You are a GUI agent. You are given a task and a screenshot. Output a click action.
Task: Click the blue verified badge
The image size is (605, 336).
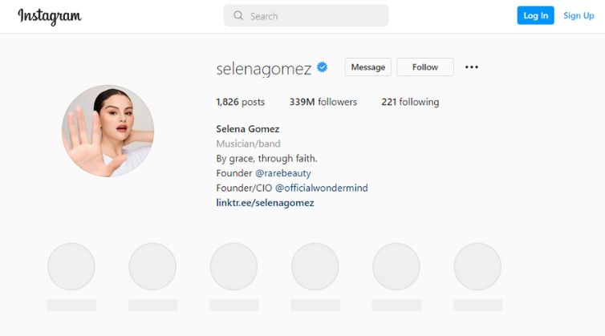[323, 67]
